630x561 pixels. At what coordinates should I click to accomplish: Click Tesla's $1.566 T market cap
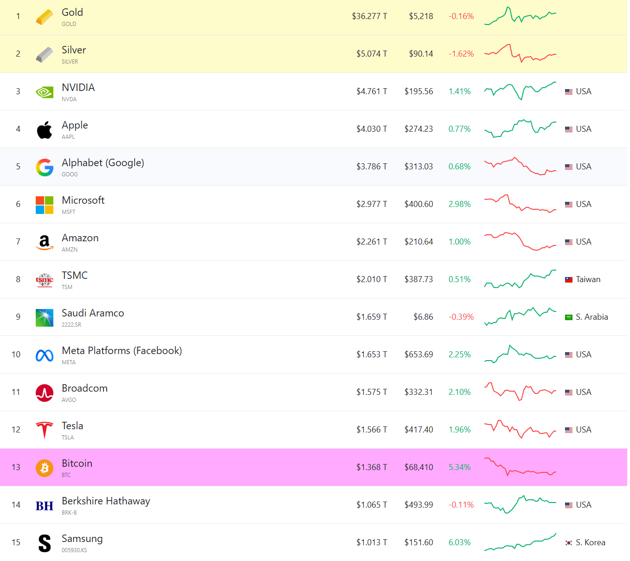pyautogui.click(x=372, y=430)
